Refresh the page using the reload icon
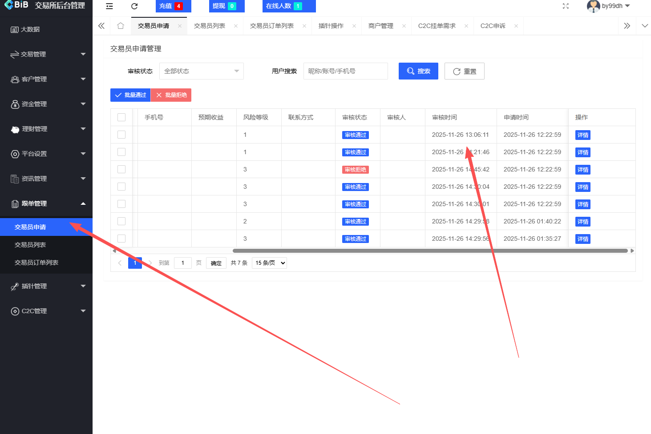Image resolution: width=651 pixels, height=434 pixels. (x=133, y=6)
